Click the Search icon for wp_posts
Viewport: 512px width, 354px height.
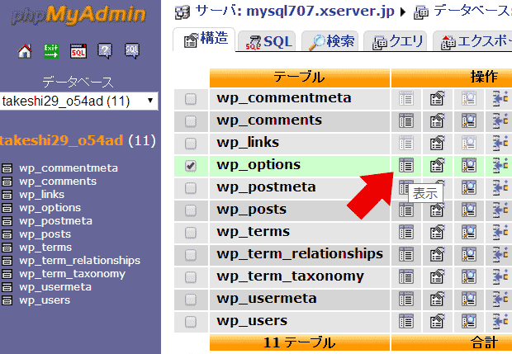[x=469, y=210]
